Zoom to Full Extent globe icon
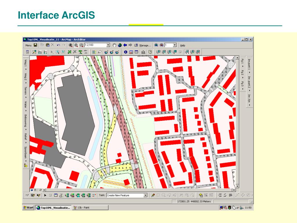 (x=120, y=45)
